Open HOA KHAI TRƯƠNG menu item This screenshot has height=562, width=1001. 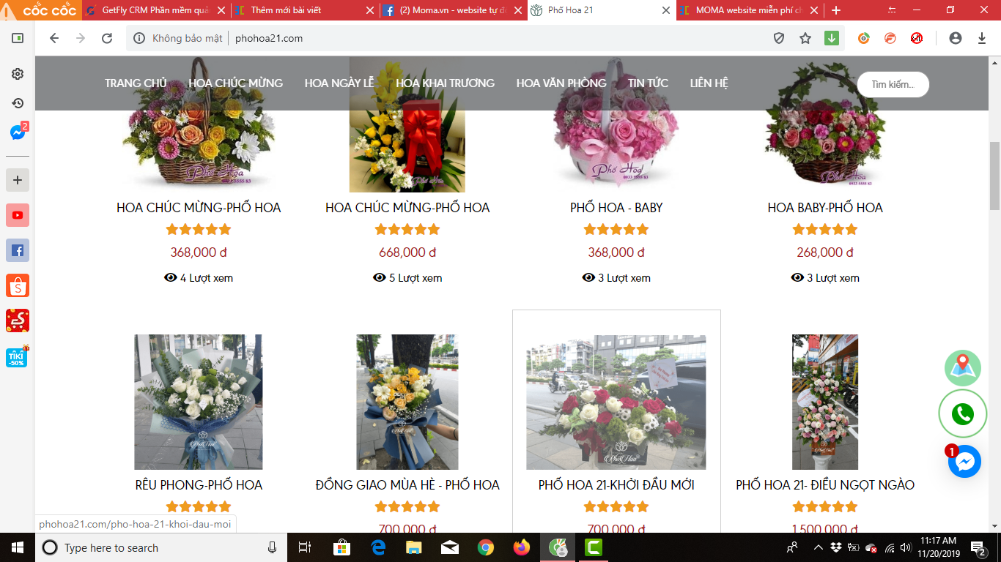tap(445, 83)
